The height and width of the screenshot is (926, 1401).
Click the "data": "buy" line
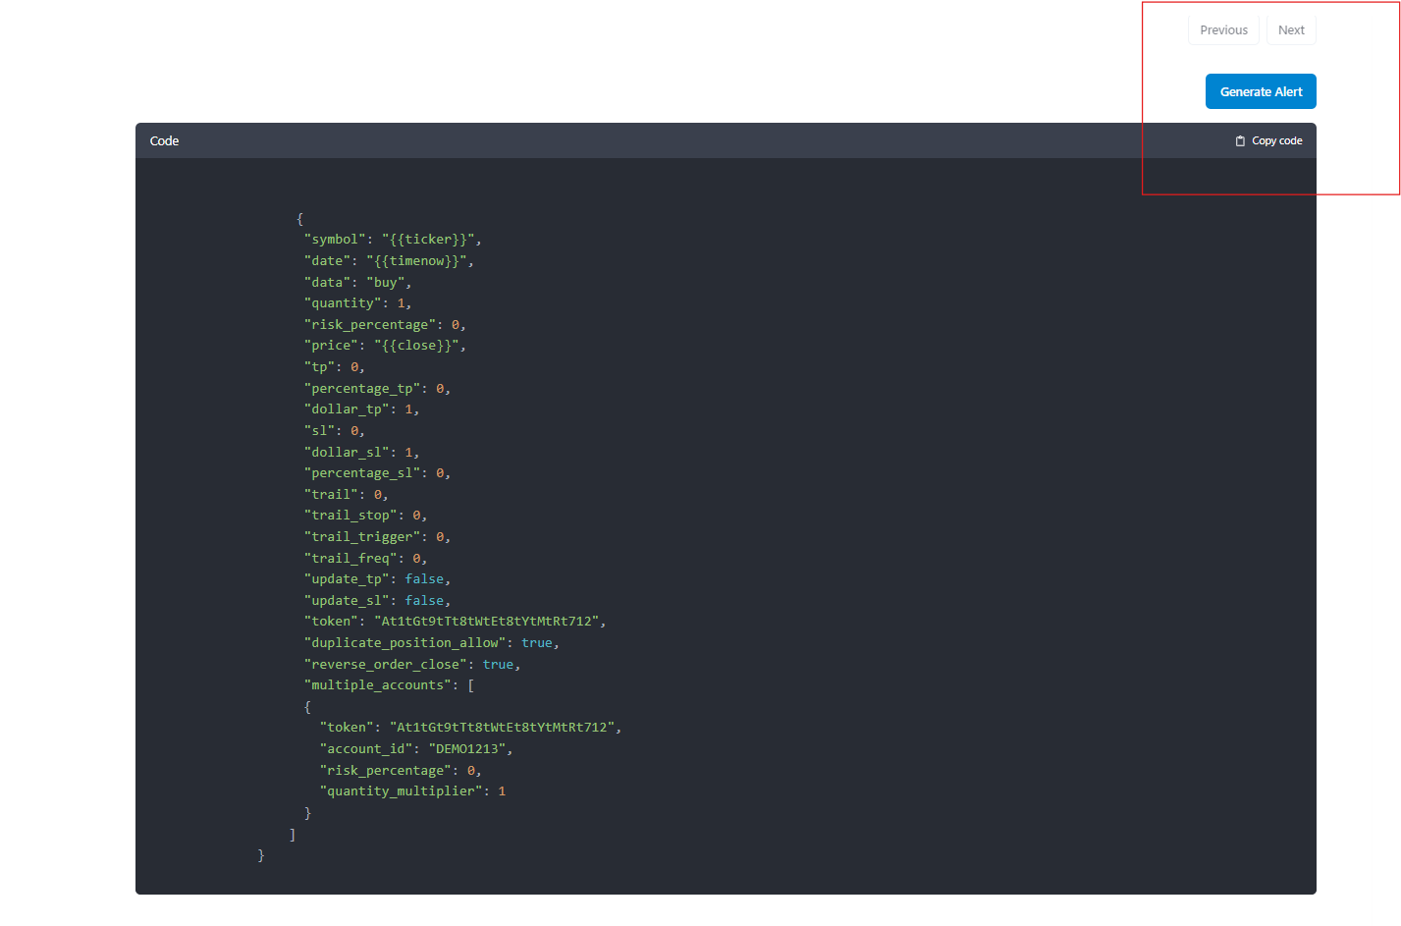tap(357, 283)
